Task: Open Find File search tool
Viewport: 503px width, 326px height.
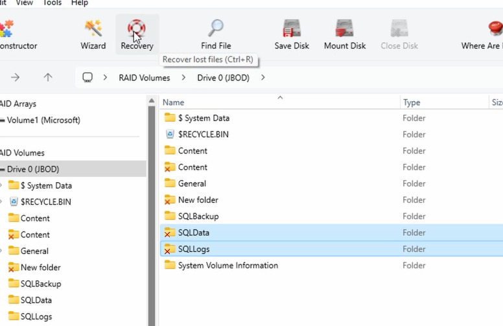Action: click(x=216, y=34)
